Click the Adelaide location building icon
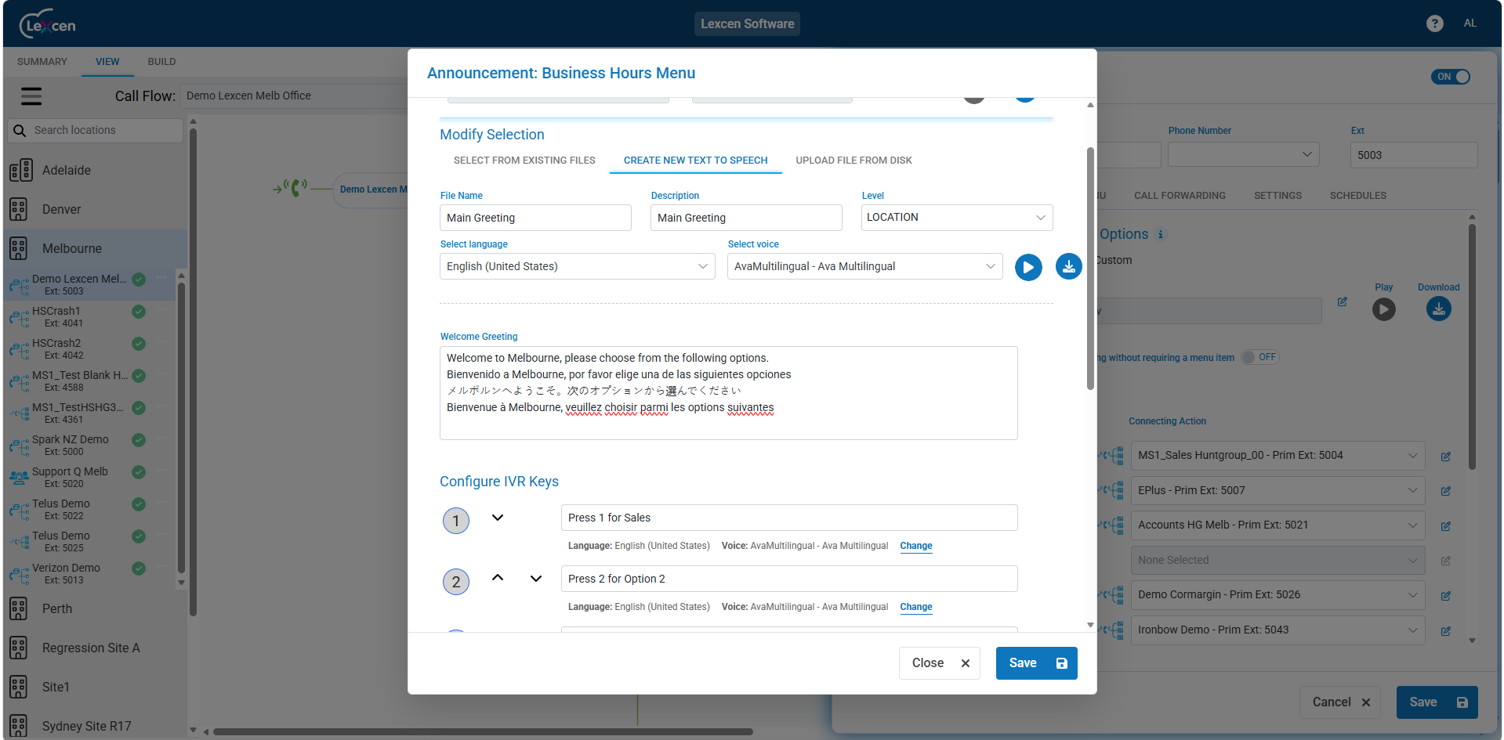This screenshot has width=1504, height=740. pos(20,170)
